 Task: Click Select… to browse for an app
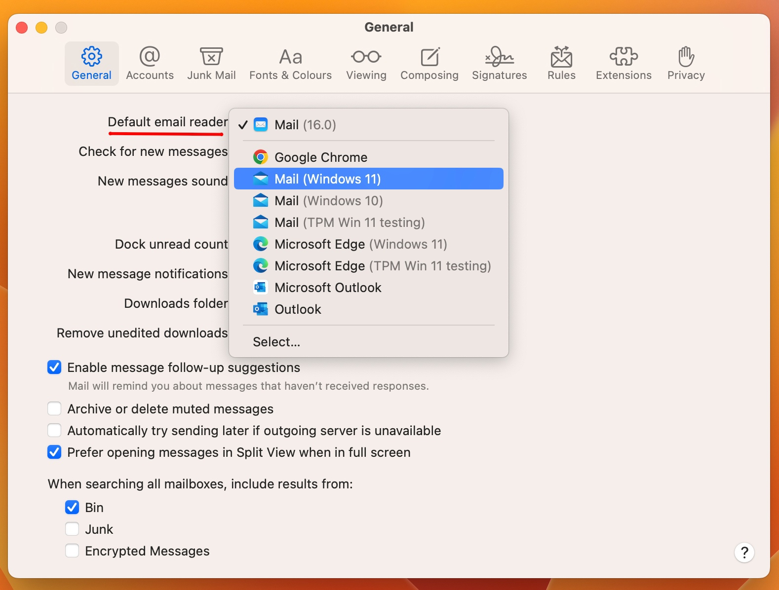click(276, 342)
